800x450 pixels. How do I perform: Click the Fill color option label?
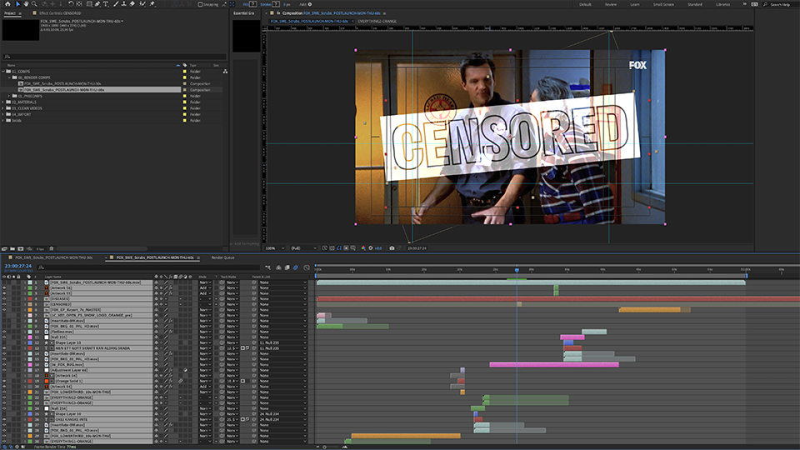click(245, 4)
